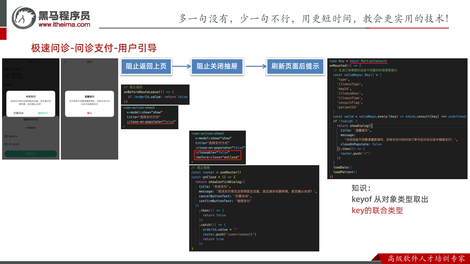This screenshot has height=264, width=470.
Task: Click the green WeChat Pay icon
Action: click(6, 136)
